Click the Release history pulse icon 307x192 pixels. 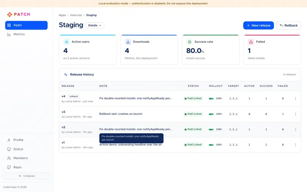(x=66, y=74)
